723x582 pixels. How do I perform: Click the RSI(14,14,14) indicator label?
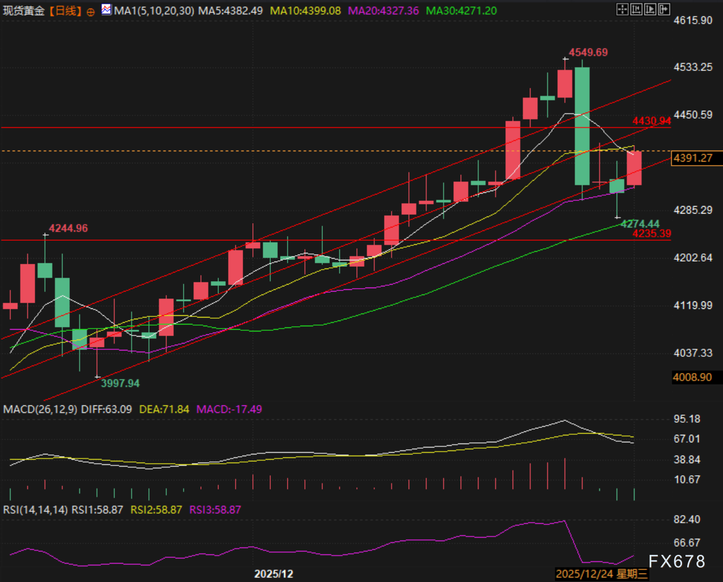[36, 510]
